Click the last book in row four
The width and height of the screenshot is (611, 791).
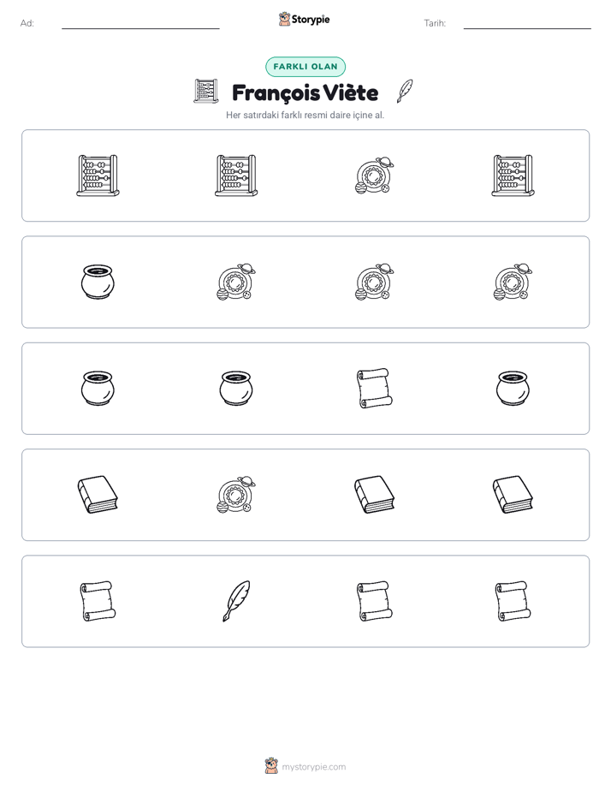pyautogui.click(x=513, y=495)
